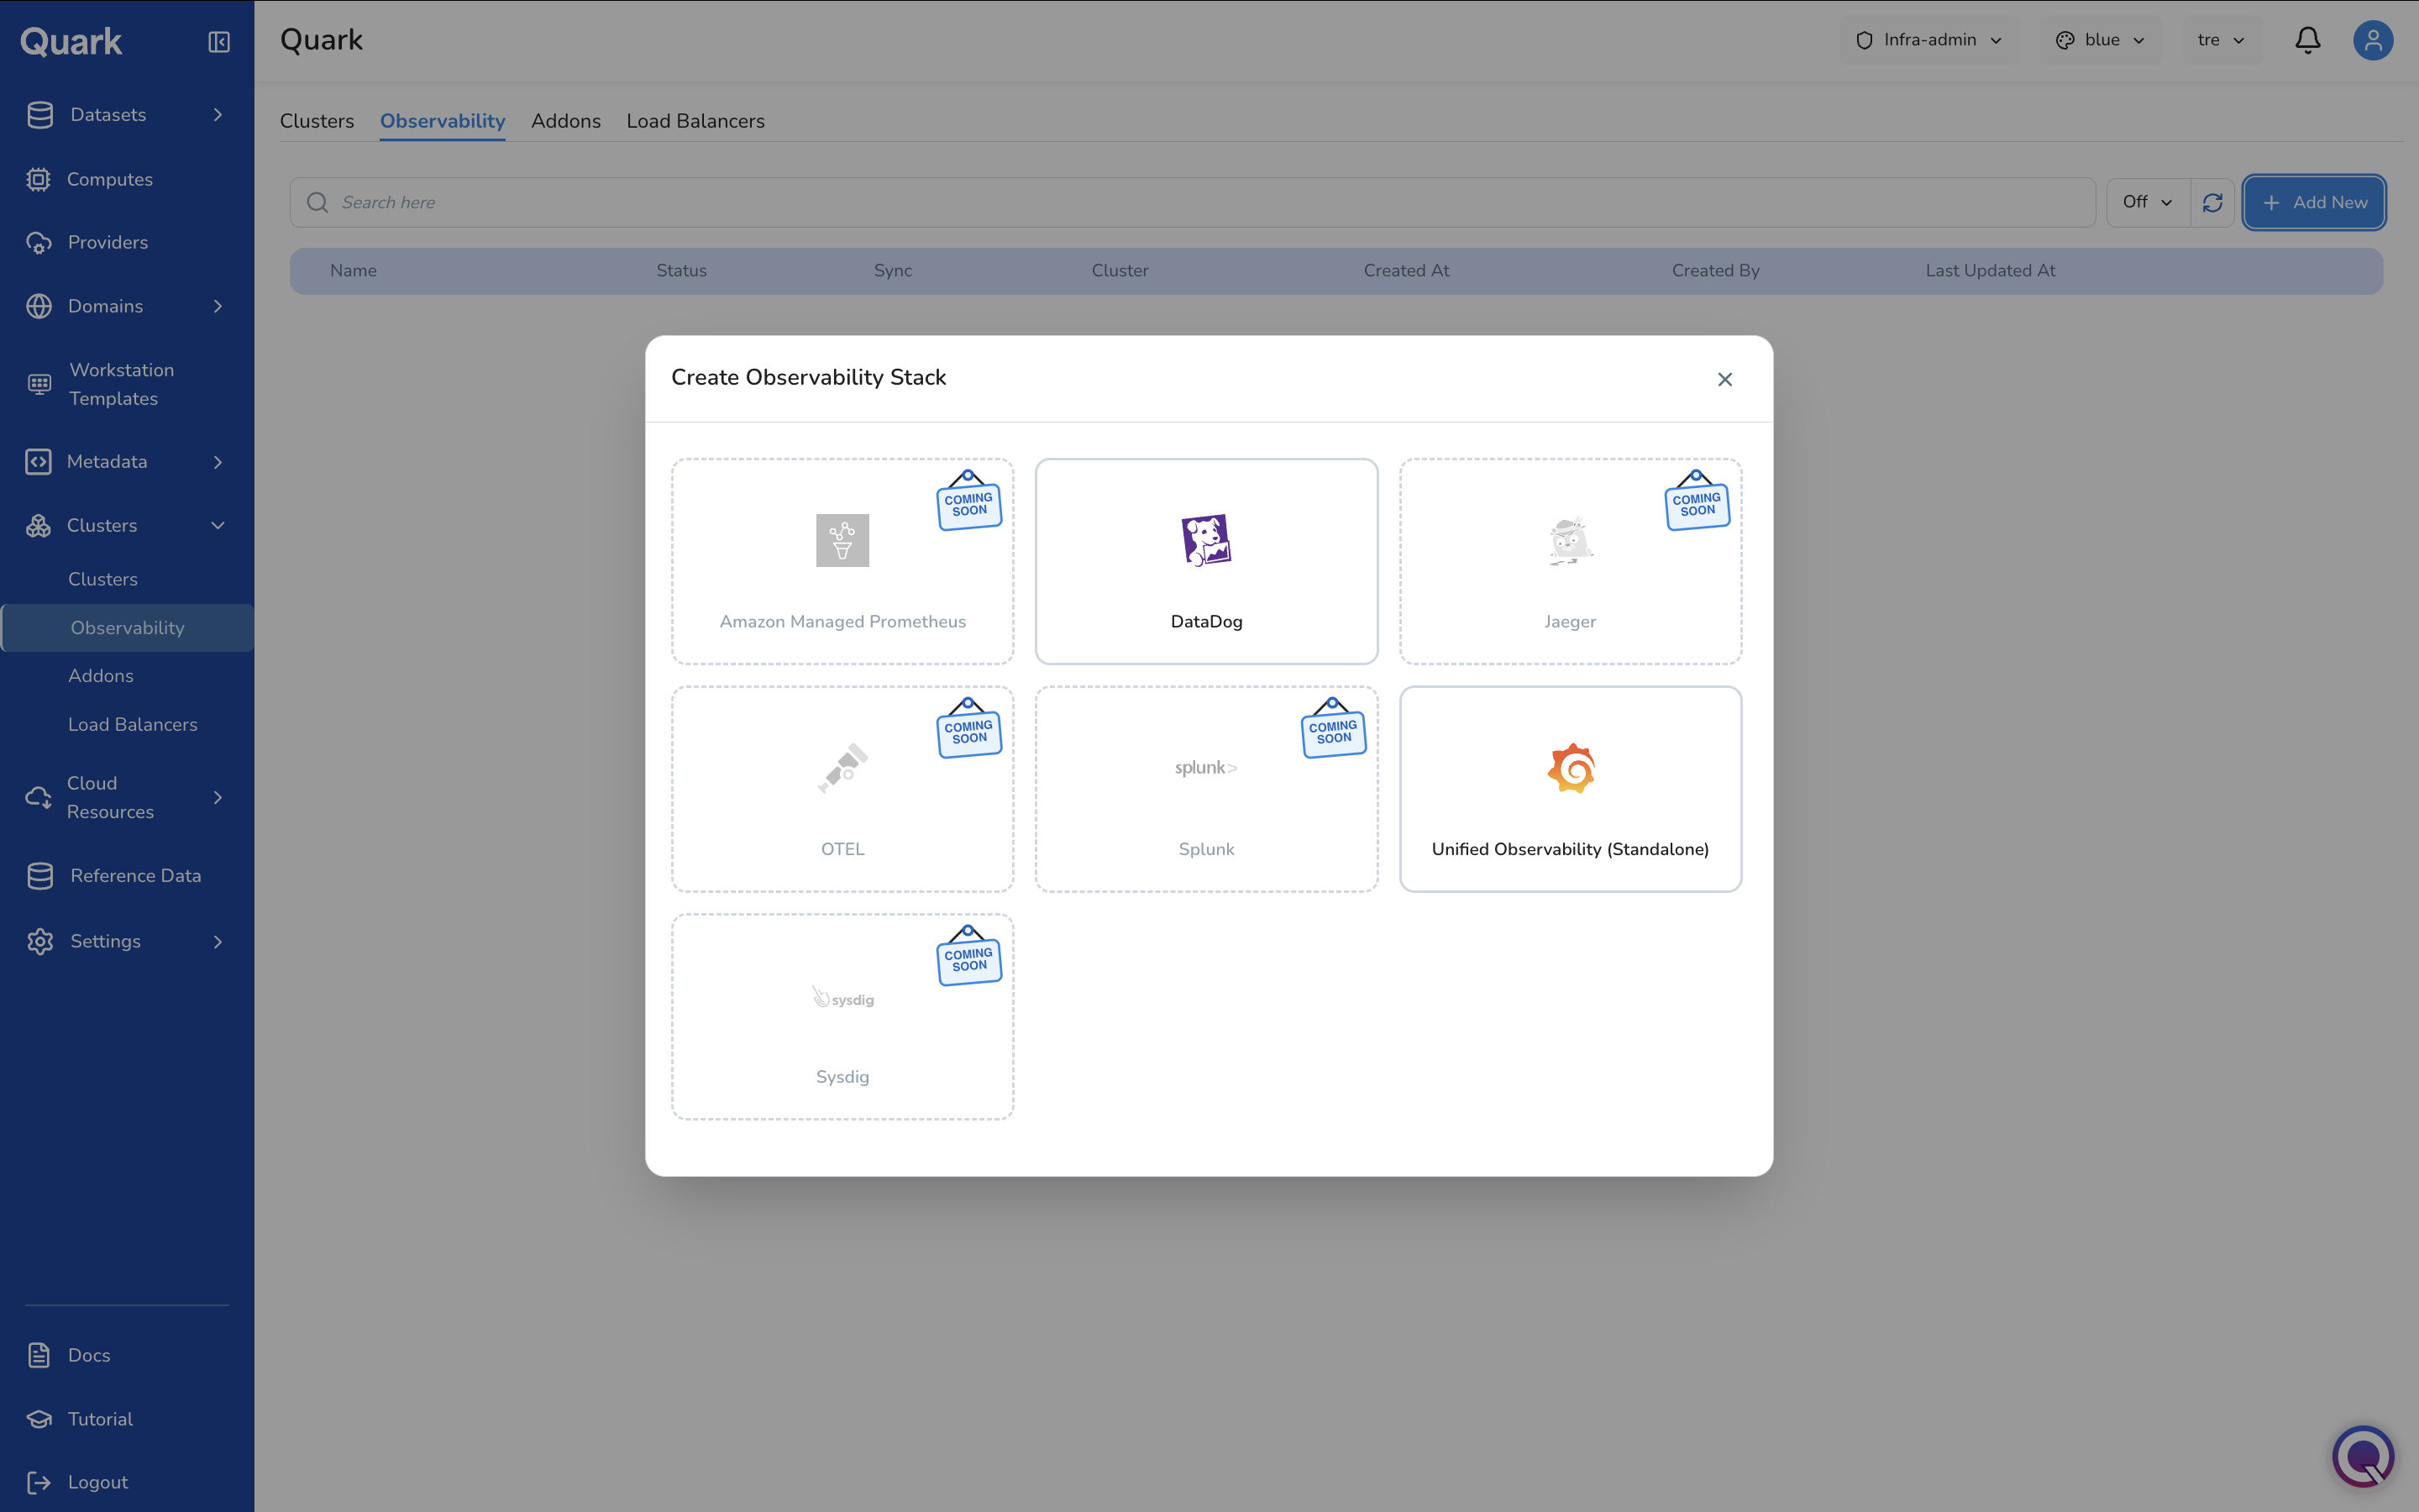
Task: Click the Metadata code icon
Action: [38, 462]
